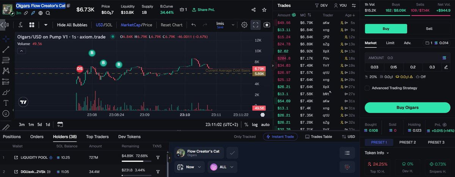Click the share icon in header
The width and height of the screenshot is (455, 177).
(254, 9)
